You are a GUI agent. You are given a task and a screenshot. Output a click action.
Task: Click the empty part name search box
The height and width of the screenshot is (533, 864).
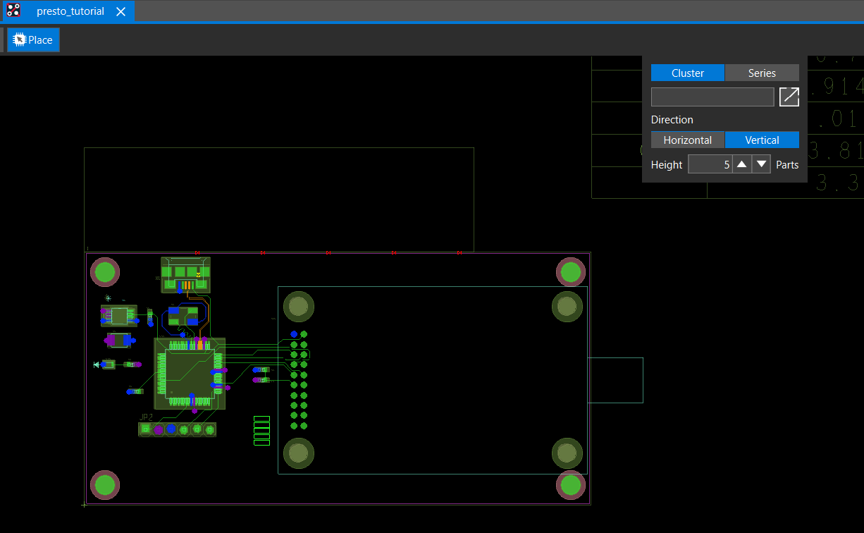(712, 97)
